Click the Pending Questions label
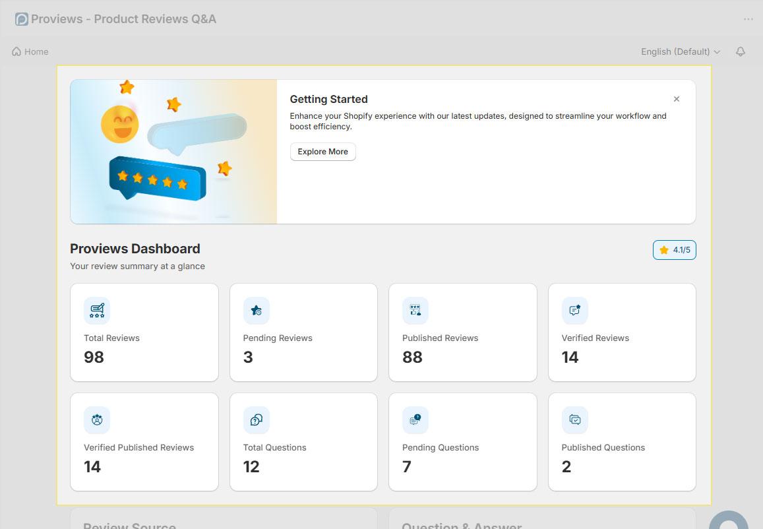Screen dimensions: 763x529 [x=441, y=448]
